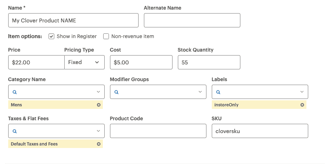
Task: Select the Cost field showing $5.00
Action: pos(141,62)
